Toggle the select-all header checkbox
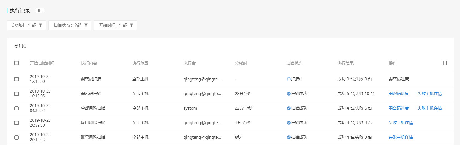The image size is (460, 145). pos(17,63)
